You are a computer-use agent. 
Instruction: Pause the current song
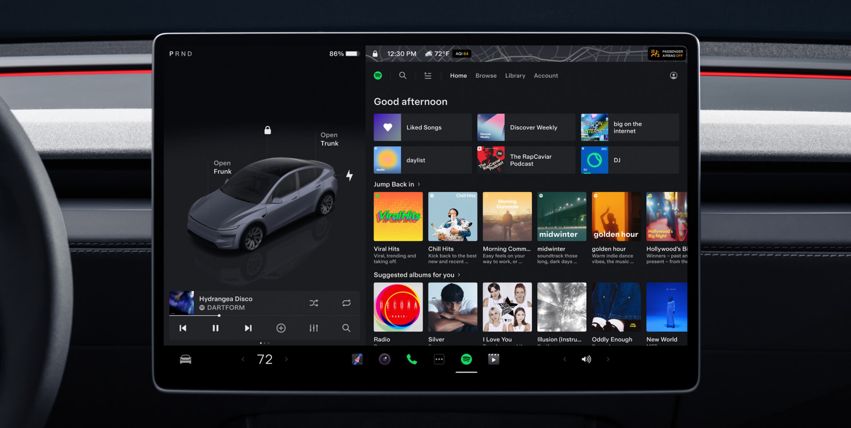click(215, 328)
